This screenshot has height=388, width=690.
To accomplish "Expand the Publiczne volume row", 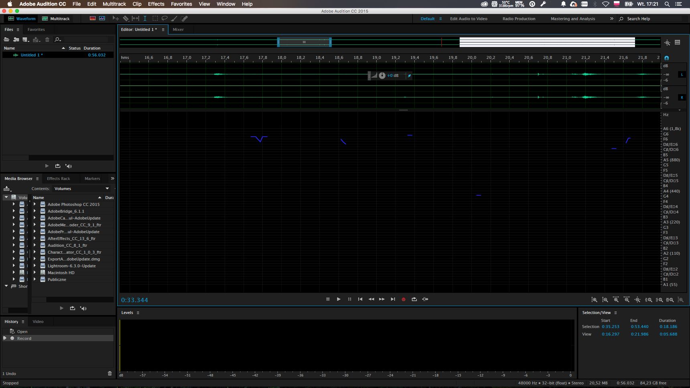I will pos(34,279).
